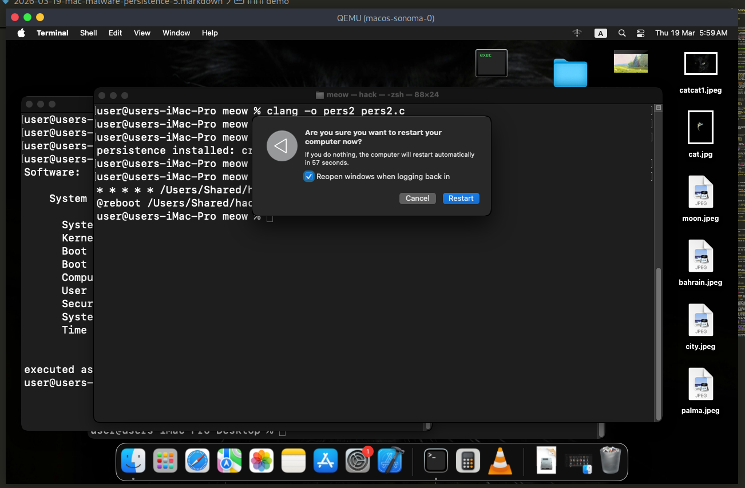745x488 pixels.
Task: Open the Terminal app in the Dock
Action: 435,460
